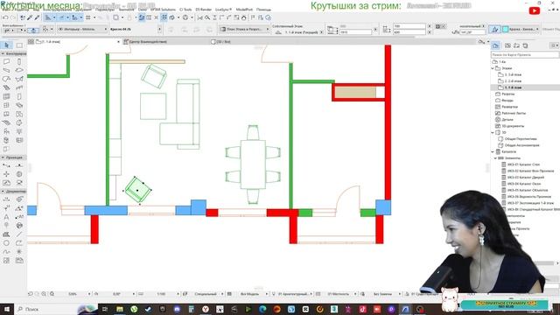Toggle the highlighted pen button beside material swatch
This screenshot has width=560, height=315.
[494, 29]
